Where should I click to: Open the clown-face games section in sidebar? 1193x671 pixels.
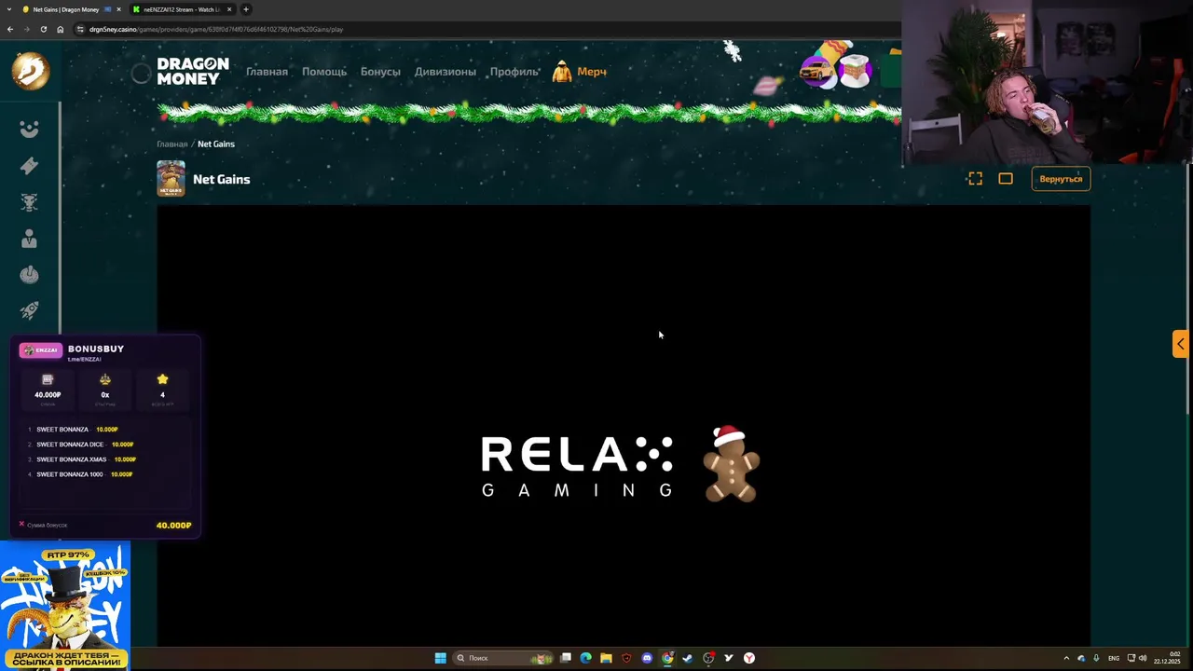pyautogui.click(x=29, y=130)
